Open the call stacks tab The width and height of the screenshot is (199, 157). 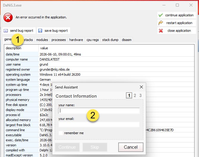pos(28,40)
